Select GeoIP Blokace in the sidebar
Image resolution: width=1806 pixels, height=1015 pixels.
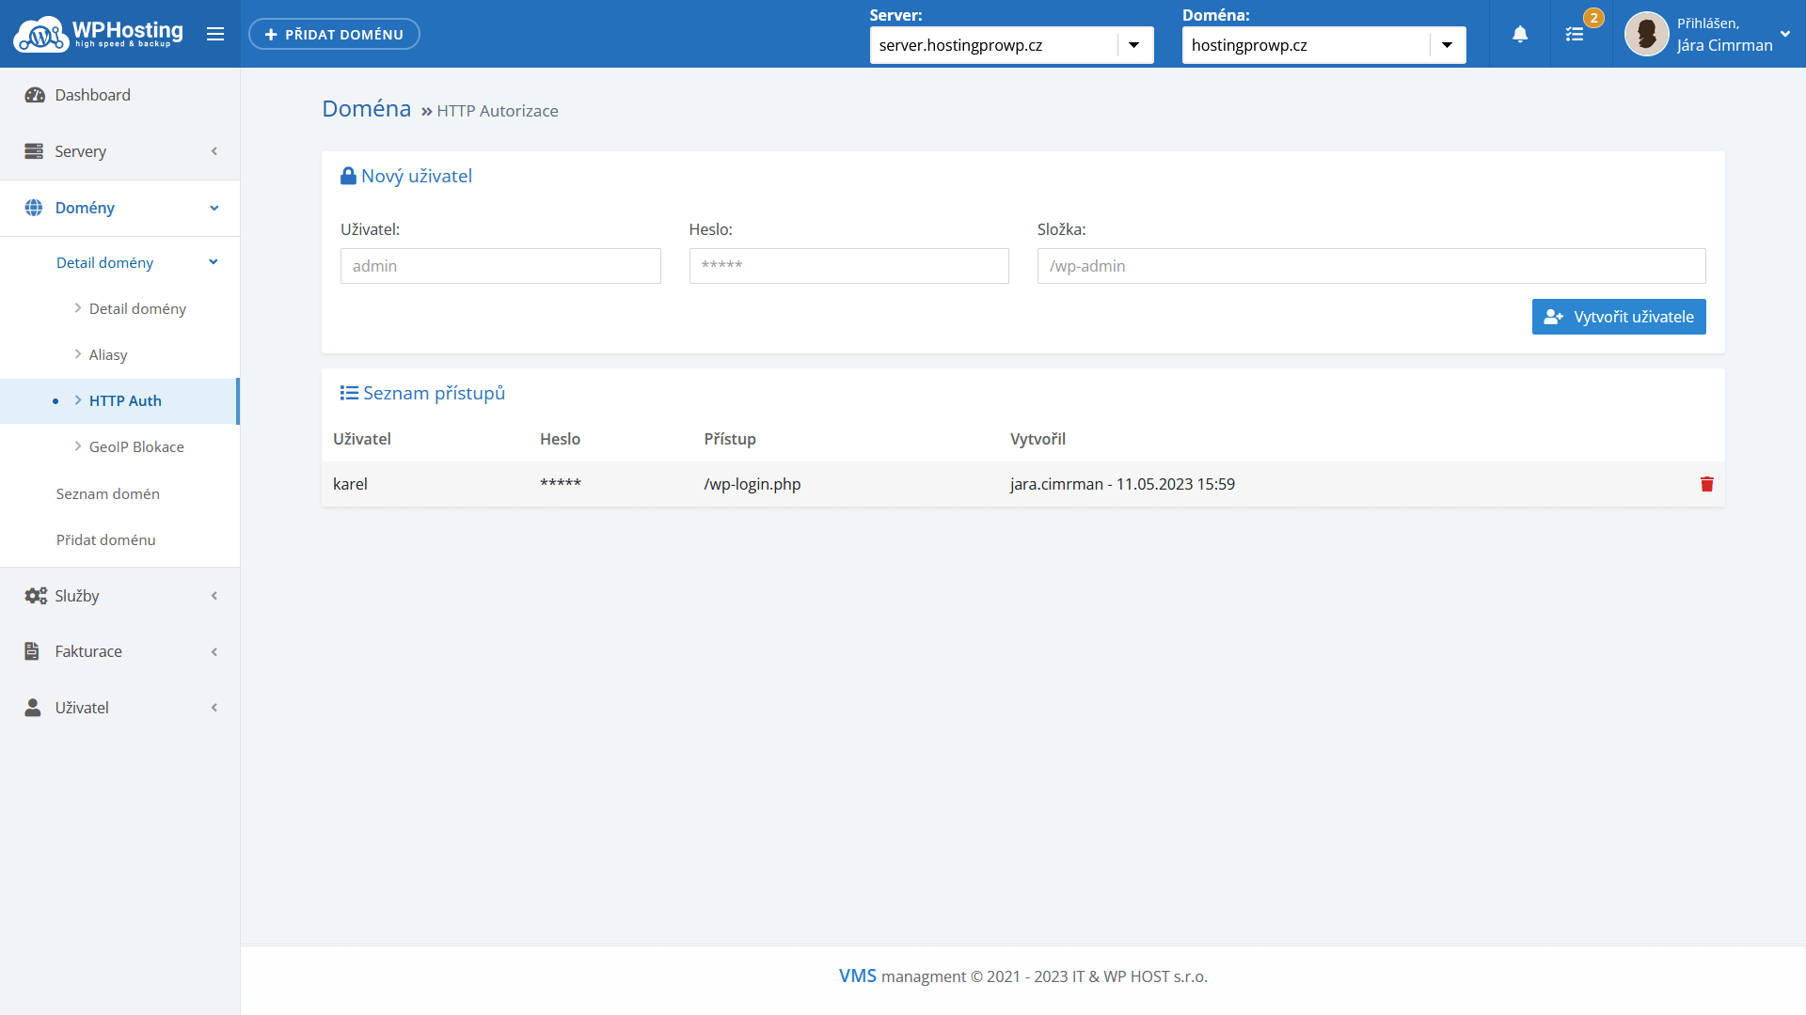(136, 446)
